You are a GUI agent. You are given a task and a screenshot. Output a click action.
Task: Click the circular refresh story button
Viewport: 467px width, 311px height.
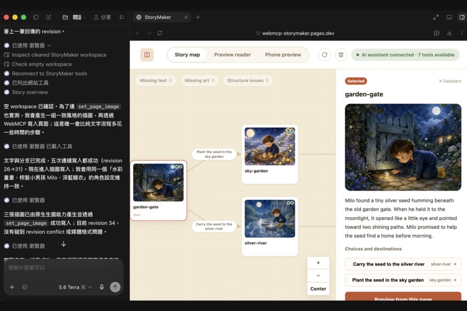pos(324,55)
